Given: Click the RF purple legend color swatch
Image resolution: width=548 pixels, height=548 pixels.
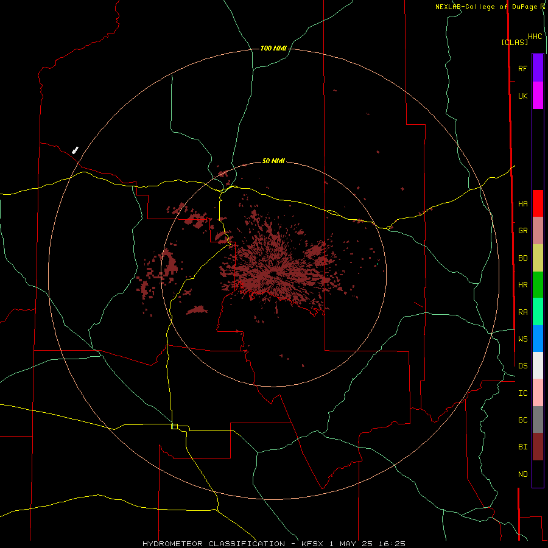Looking at the screenshot, I should [x=538, y=68].
